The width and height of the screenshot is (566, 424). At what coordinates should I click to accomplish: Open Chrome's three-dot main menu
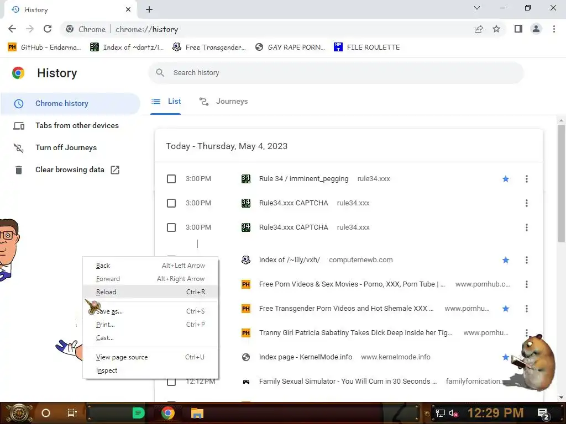coord(554,29)
